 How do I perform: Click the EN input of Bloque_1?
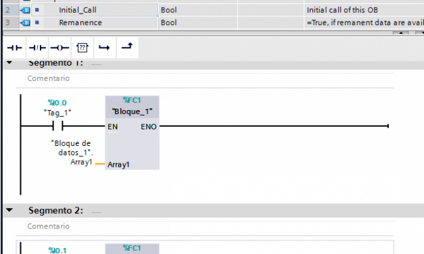pos(112,127)
